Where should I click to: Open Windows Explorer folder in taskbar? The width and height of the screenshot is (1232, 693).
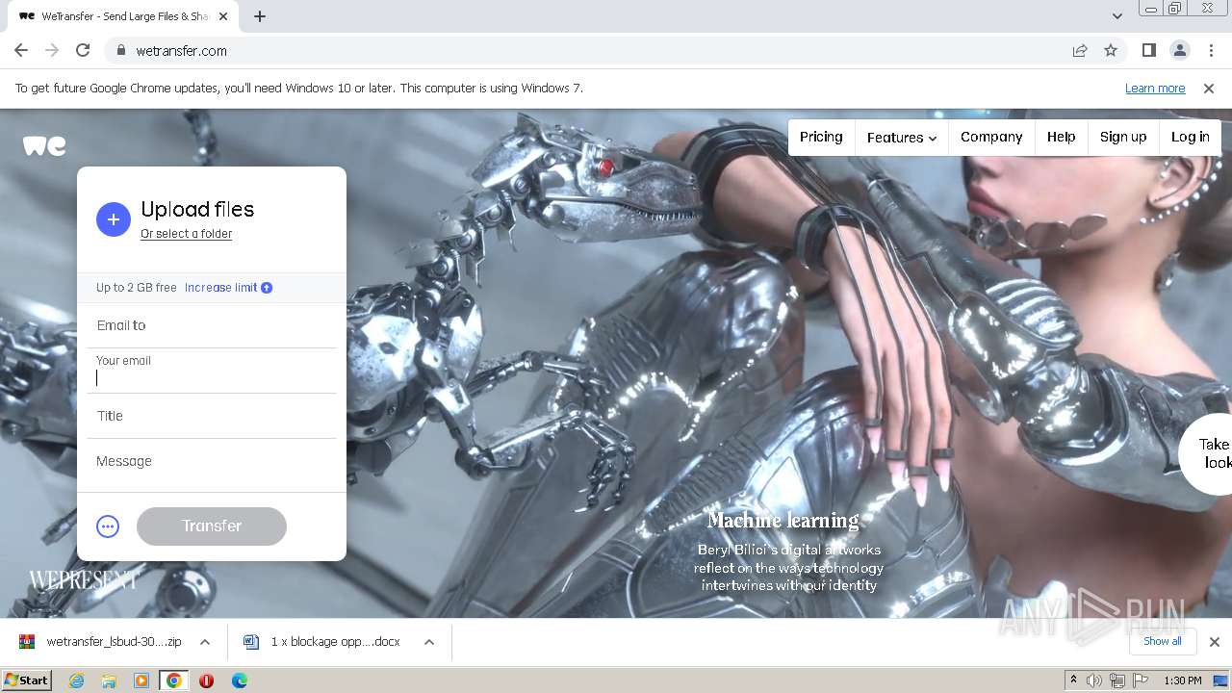(x=109, y=680)
